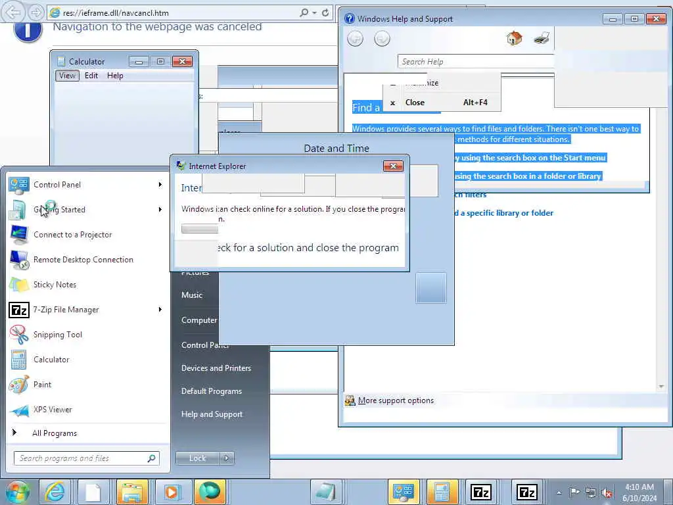Viewport: 673px width, 505px height.
Task: Click the Lock button
Action: [197, 458]
